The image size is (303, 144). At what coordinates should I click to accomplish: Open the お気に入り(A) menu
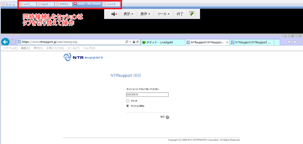click(x=55, y=48)
